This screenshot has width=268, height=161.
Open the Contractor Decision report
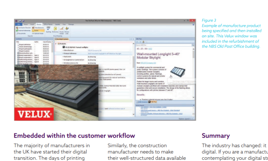click(x=23, y=28)
